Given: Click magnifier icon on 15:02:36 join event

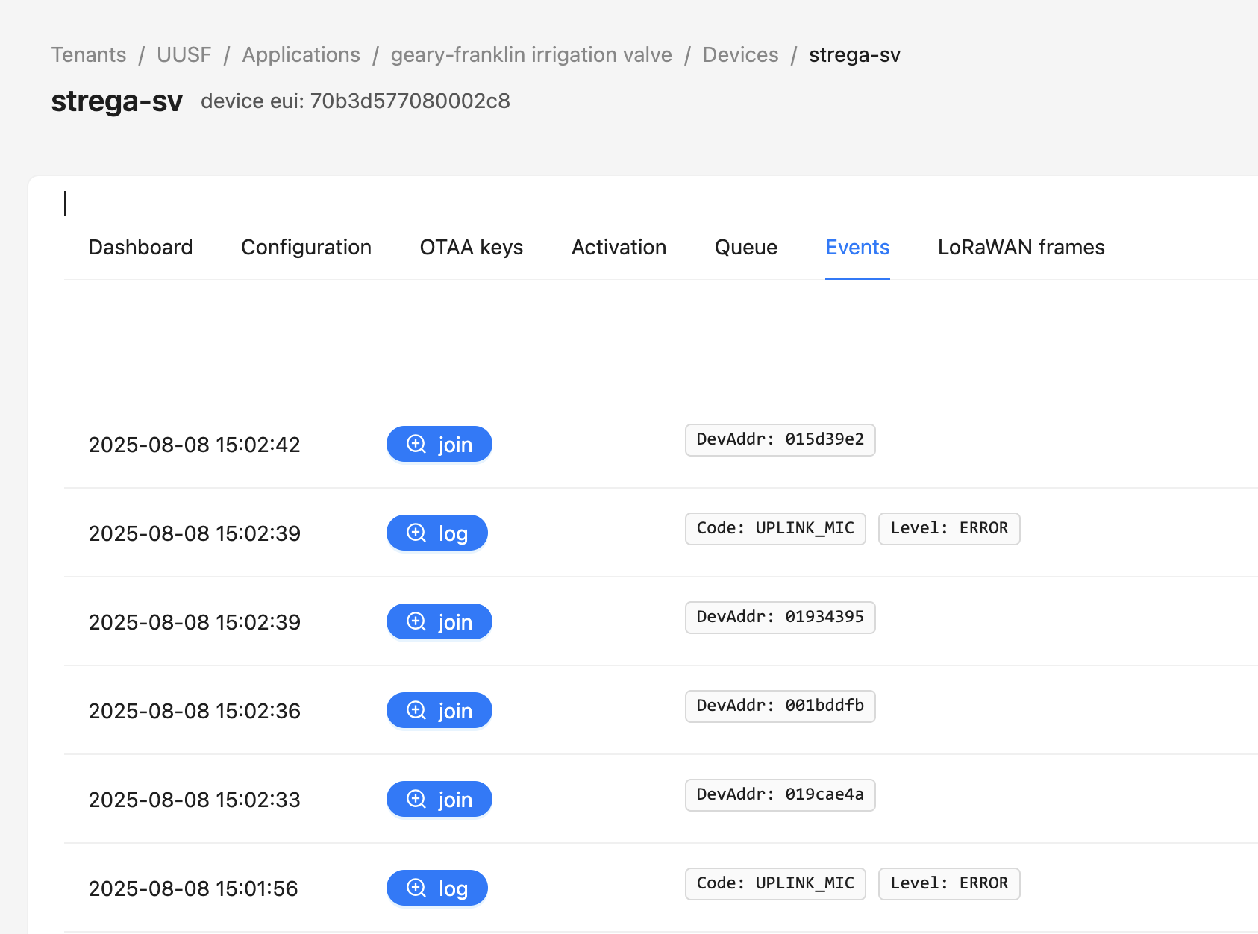Looking at the screenshot, I should (x=416, y=711).
